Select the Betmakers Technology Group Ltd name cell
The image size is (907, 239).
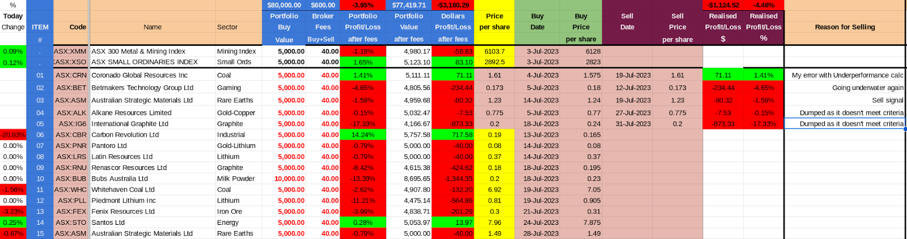pyautogui.click(x=152, y=88)
